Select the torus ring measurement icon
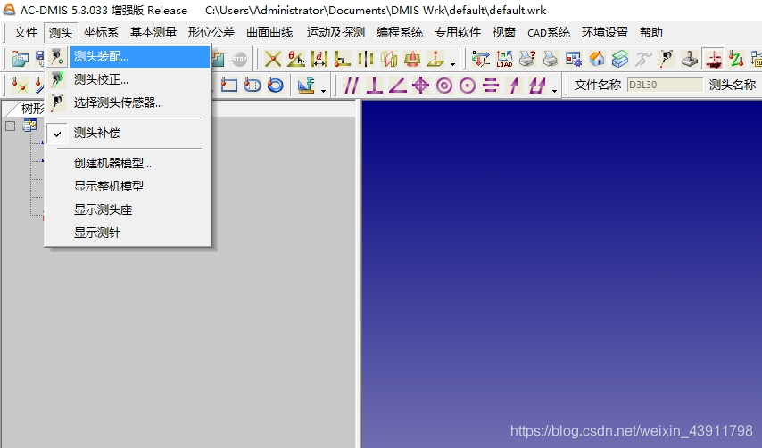762x448 pixels. [275, 86]
